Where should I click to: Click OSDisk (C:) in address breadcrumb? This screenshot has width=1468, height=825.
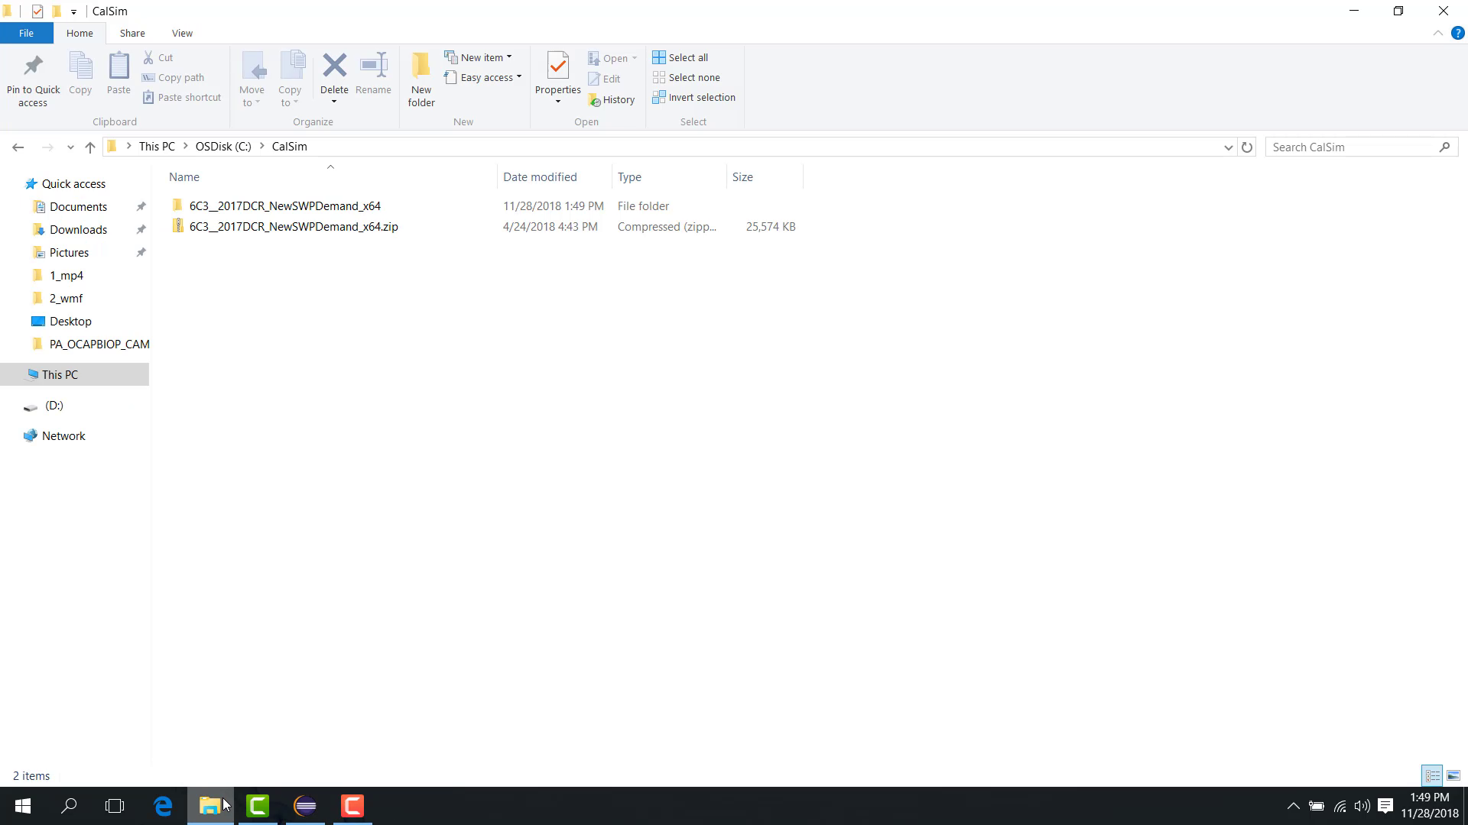[223, 146]
